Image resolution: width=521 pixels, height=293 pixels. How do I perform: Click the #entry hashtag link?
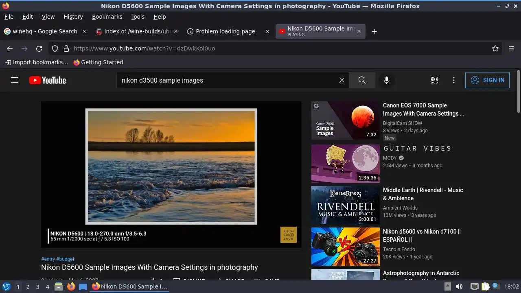click(48, 259)
